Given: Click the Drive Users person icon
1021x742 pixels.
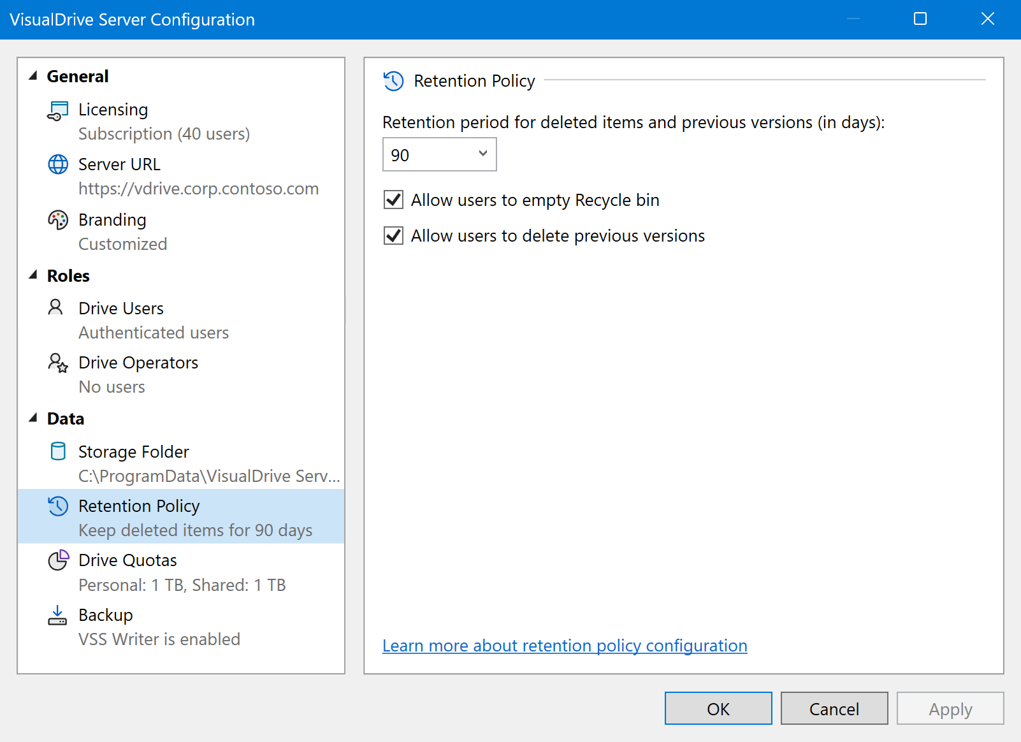Looking at the screenshot, I should (x=56, y=308).
